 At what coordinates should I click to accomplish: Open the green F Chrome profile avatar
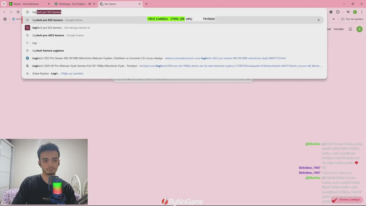coord(355,12)
